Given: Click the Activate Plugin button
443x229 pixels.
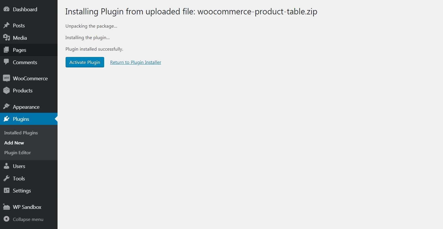Looking at the screenshot, I should 85,62.
